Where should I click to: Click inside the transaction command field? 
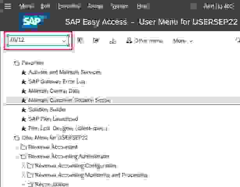34,41
